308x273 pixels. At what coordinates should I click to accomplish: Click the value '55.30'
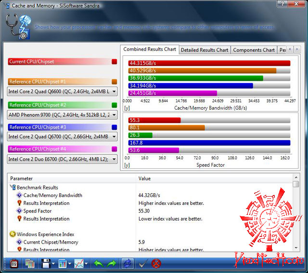pyautogui.click(x=144, y=211)
